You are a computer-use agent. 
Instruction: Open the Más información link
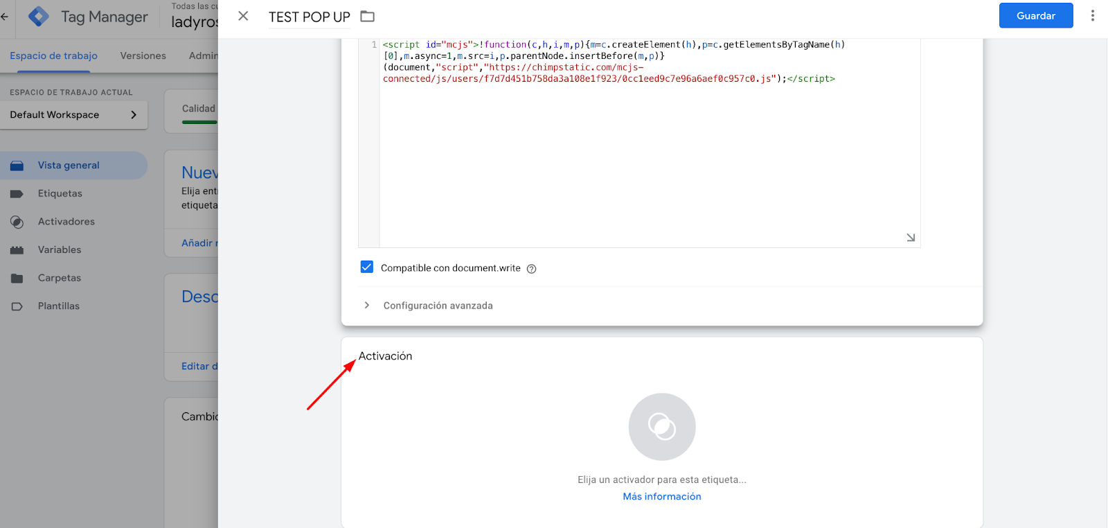(x=662, y=497)
